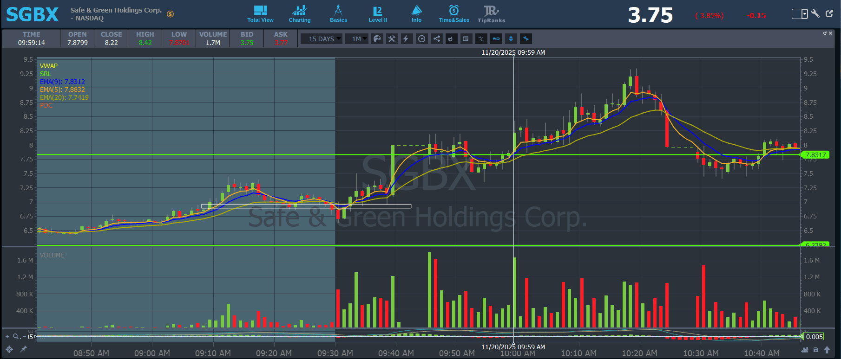Click the SGBX ticker symbol
The image size is (841, 359).
(x=32, y=14)
